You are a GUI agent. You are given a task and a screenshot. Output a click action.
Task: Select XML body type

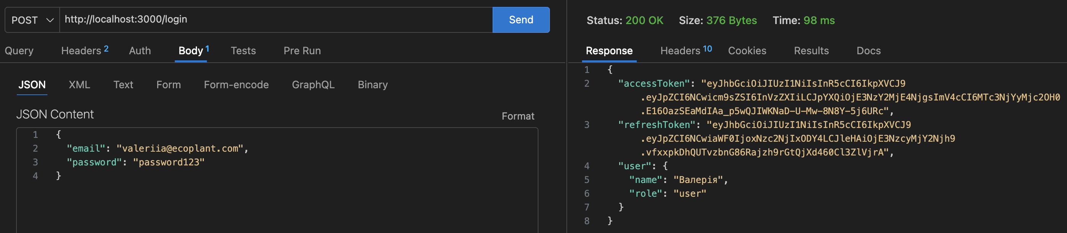tap(79, 84)
